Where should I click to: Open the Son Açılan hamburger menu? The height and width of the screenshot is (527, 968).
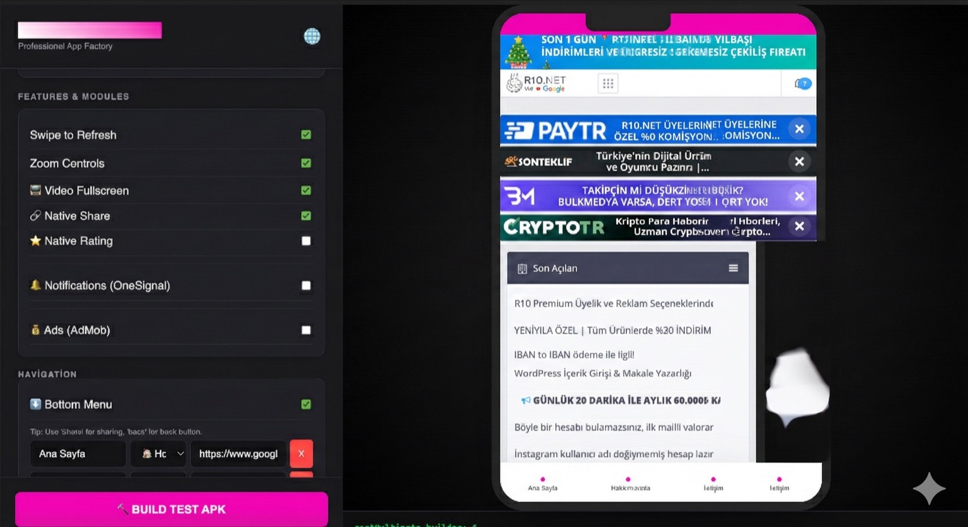[x=733, y=268]
